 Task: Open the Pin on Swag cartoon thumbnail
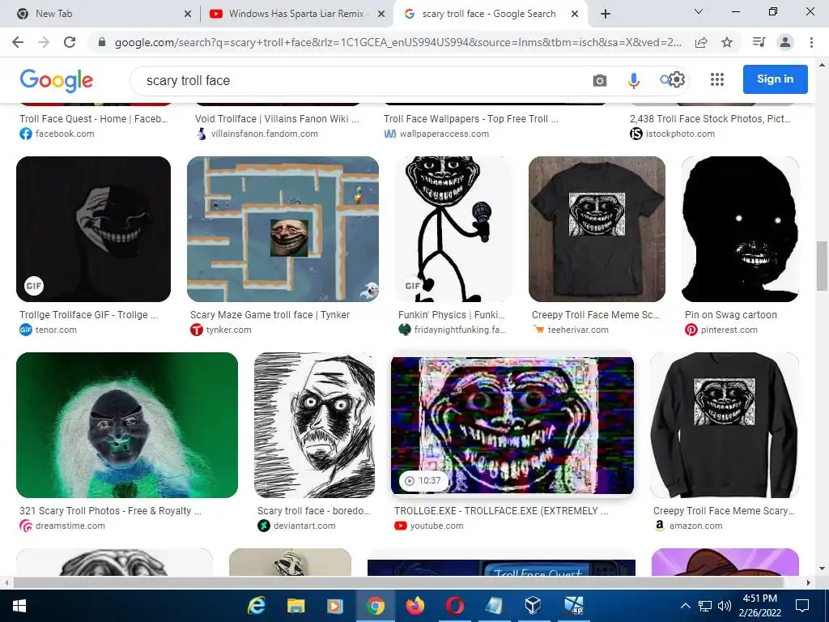click(740, 229)
